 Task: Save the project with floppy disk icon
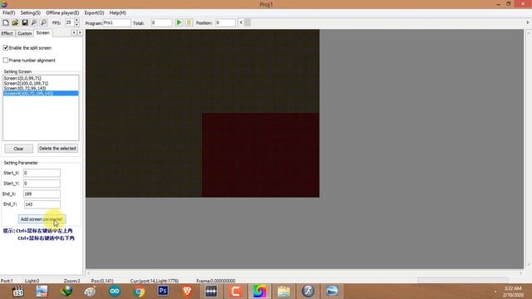pos(24,22)
